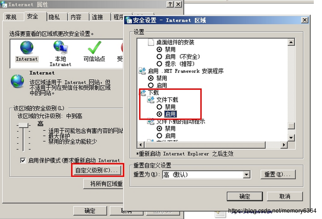
Task: Select the 本地 Intranet zone icon
Action: (60, 47)
